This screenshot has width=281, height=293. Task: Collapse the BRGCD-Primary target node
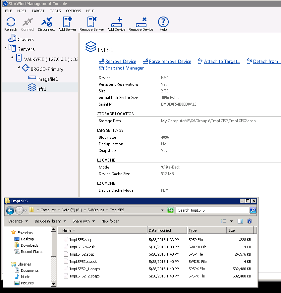click(19, 67)
